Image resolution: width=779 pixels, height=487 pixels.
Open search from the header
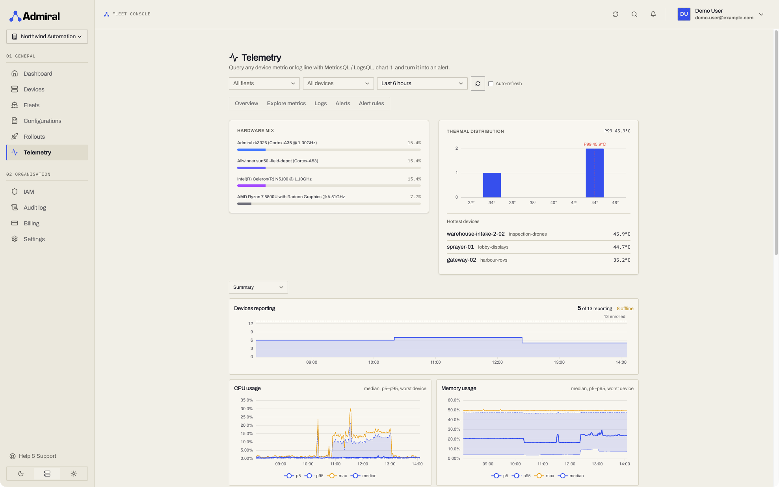pyautogui.click(x=634, y=14)
